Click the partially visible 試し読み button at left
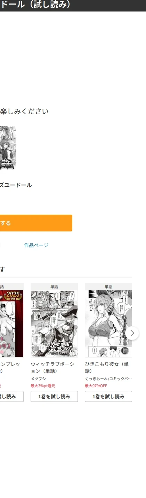The image size is (146, 498). pyautogui.click(x=11, y=397)
